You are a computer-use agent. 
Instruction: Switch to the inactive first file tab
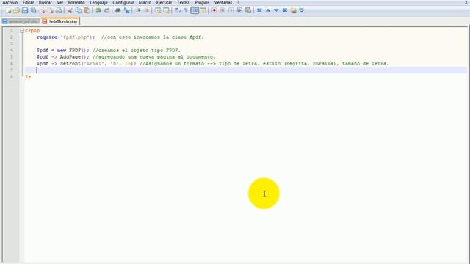[21, 21]
